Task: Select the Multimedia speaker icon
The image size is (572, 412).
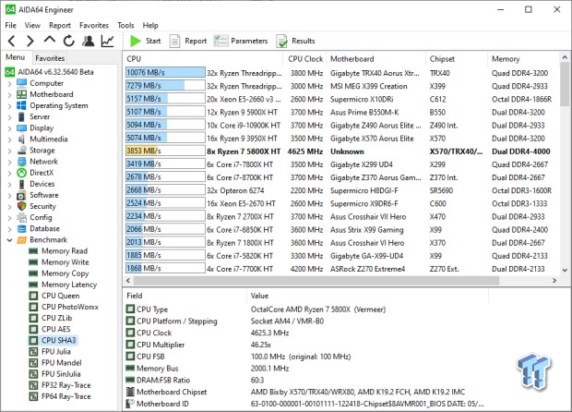Action: pyautogui.click(x=21, y=139)
